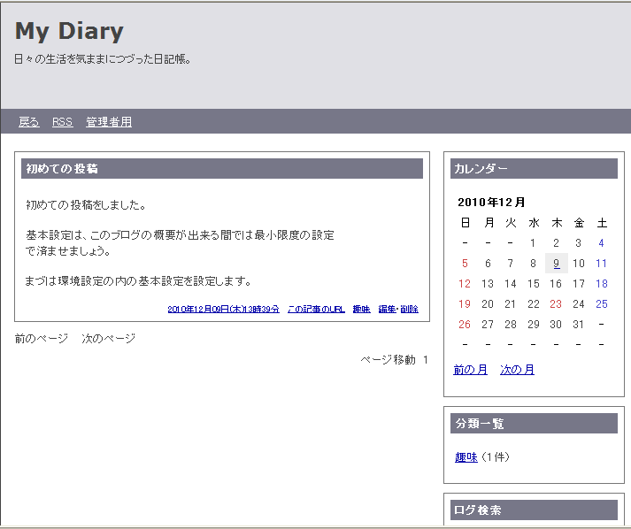Select day 9 in the calendar
The width and height of the screenshot is (631, 529).
(x=556, y=263)
